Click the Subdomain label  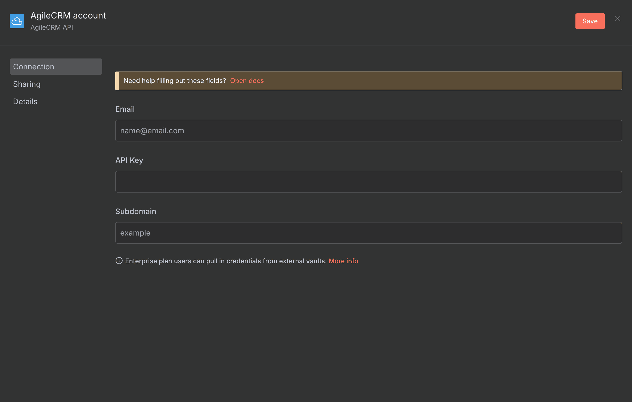[136, 211]
